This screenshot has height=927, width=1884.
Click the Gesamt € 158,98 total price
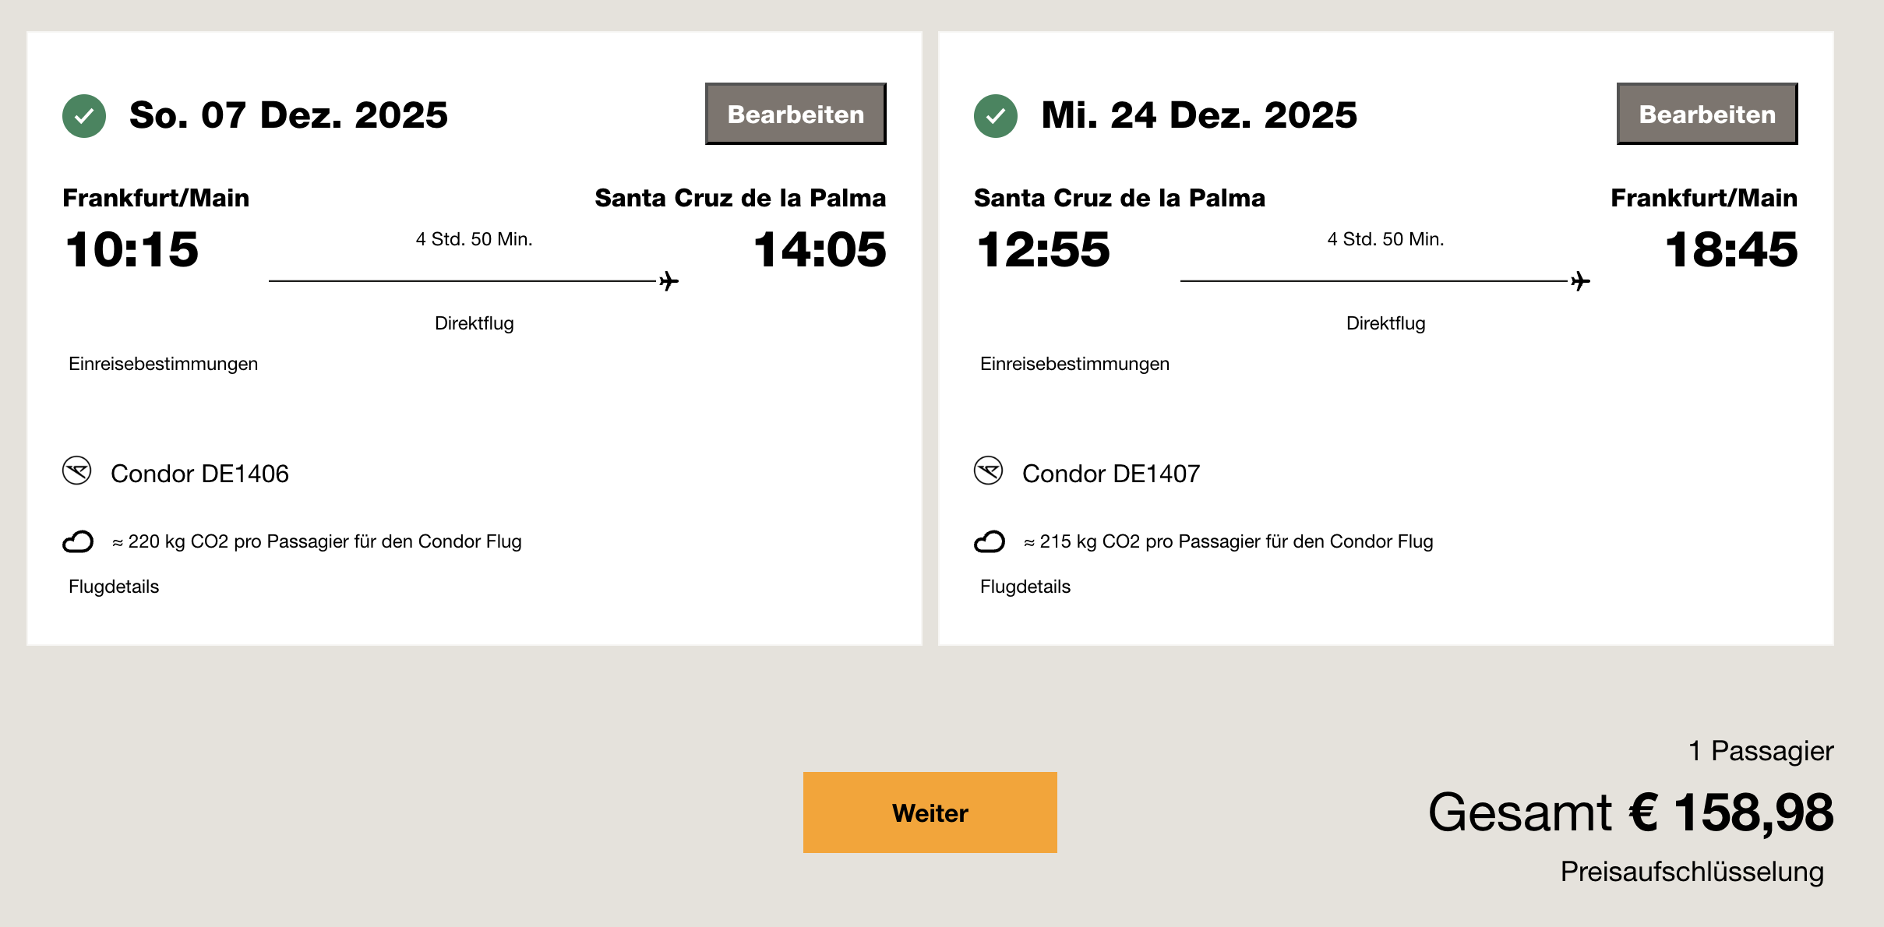(x=1631, y=812)
